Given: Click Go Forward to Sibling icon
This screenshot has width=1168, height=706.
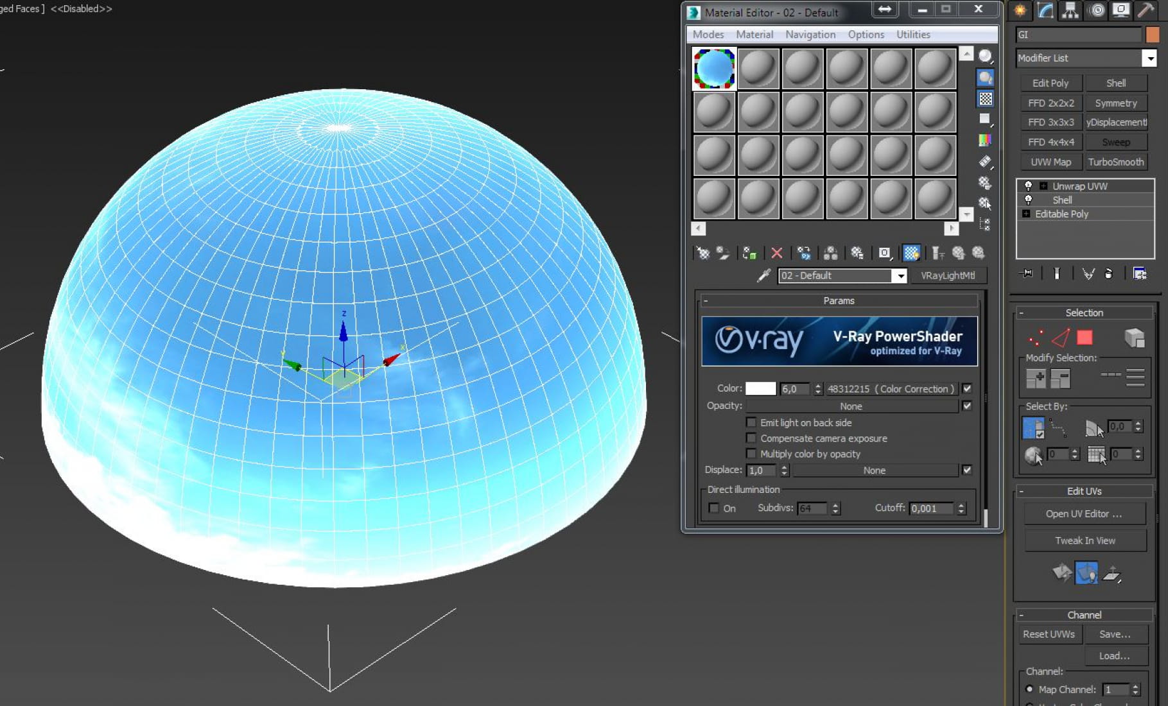Looking at the screenshot, I should coord(978,254).
